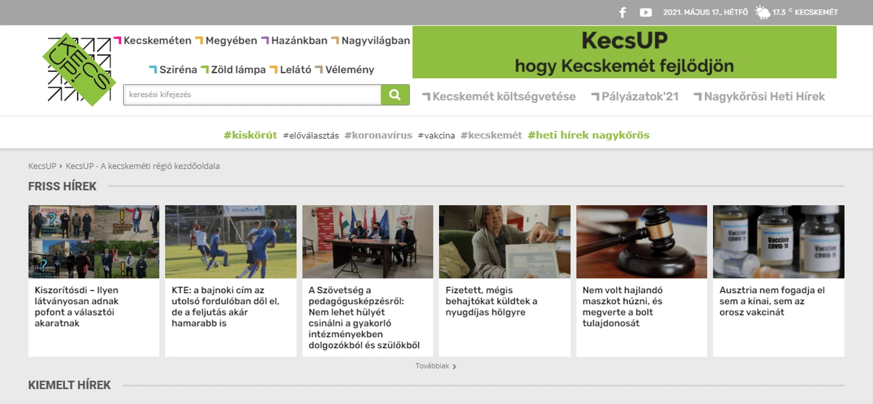The width and height of the screenshot is (873, 404).
Task: Open 'A Szövetség a pedagógusképzésről' headline
Action: 364,318
